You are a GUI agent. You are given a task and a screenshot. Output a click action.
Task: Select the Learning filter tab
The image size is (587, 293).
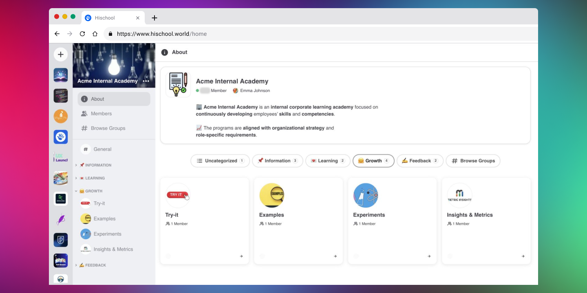328,161
